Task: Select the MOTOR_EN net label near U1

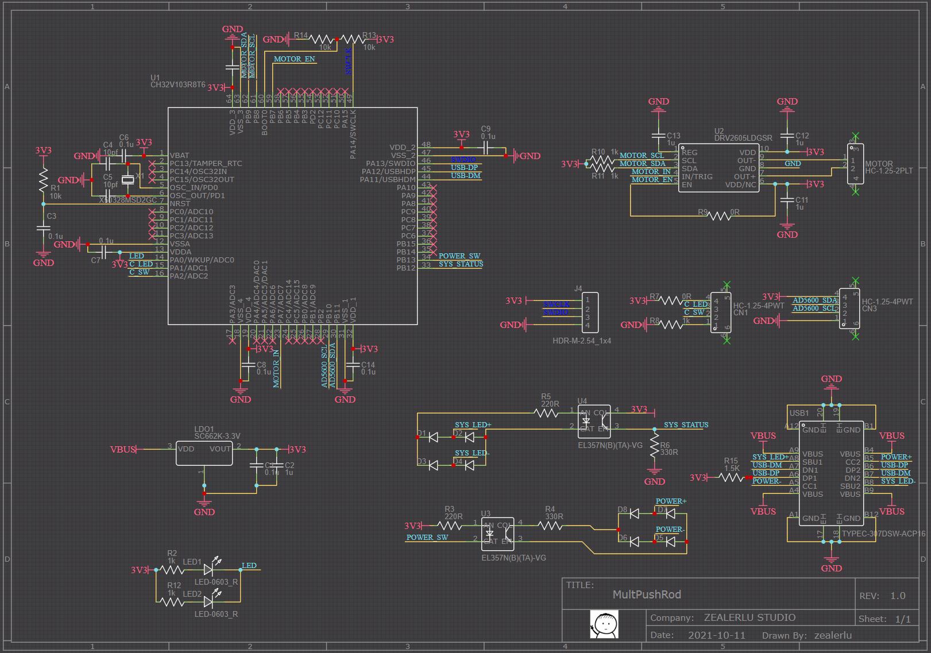Action: pos(294,59)
